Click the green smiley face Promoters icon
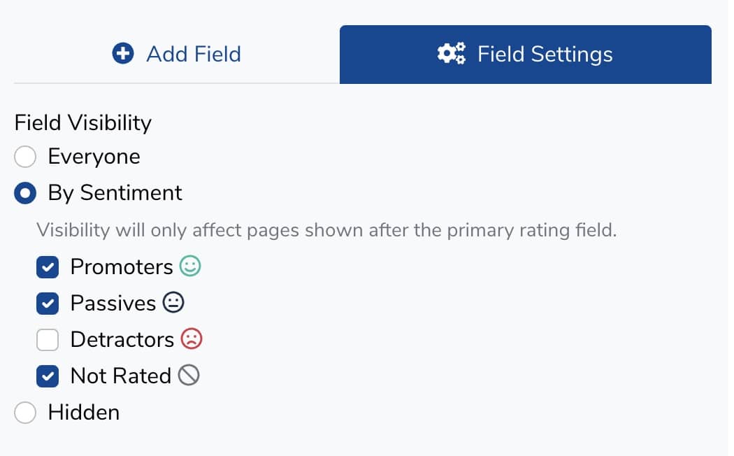The image size is (734, 456). coord(189,266)
